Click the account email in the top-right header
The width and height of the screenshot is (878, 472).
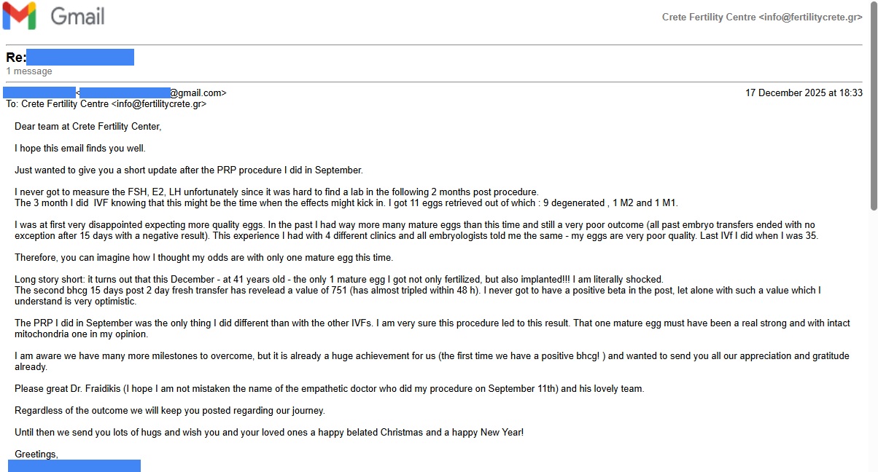tap(762, 17)
